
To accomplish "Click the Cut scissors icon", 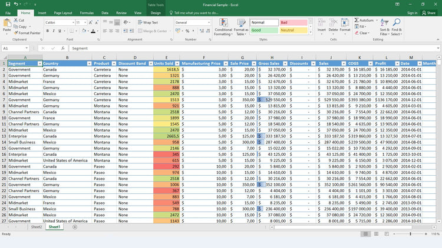I will [15, 20].
